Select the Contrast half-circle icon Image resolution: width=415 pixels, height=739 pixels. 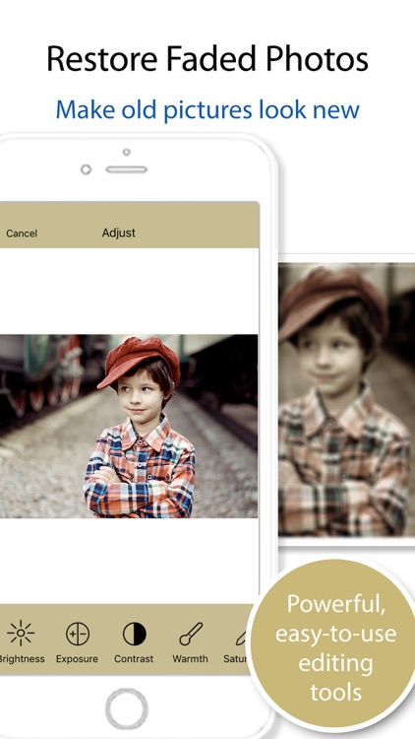click(134, 634)
